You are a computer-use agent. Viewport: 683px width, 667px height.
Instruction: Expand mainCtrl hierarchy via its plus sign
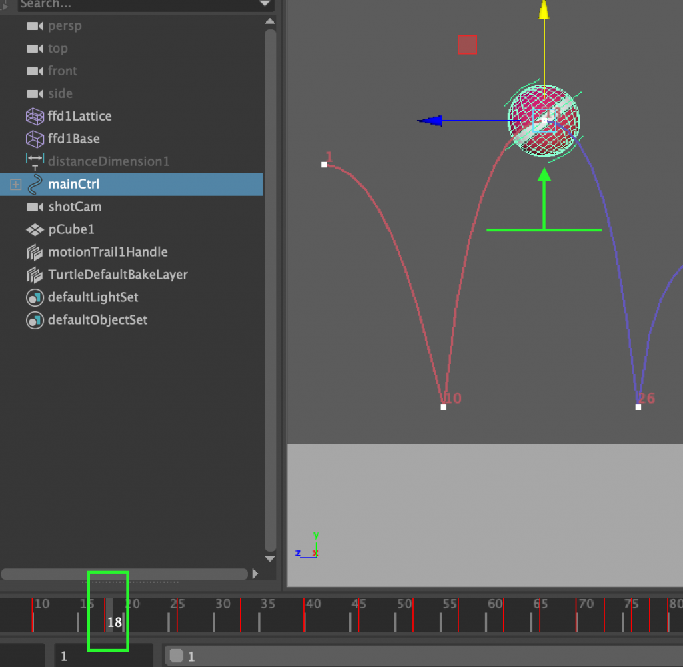(x=14, y=185)
